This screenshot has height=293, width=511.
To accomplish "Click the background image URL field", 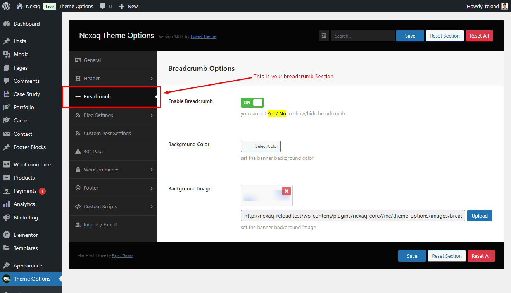I will point(353,216).
